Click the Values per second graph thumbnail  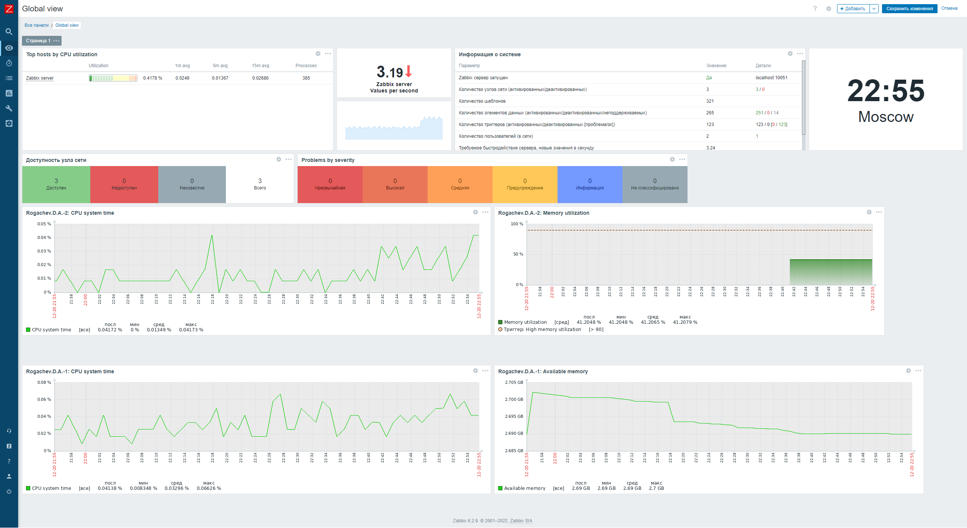[394, 126]
